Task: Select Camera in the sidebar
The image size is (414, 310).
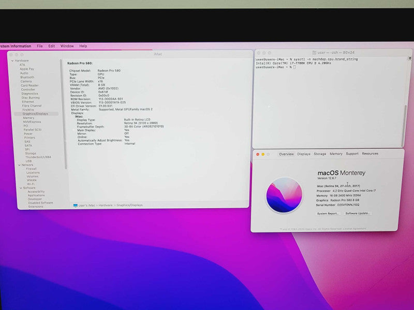Action: tap(26, 81)
